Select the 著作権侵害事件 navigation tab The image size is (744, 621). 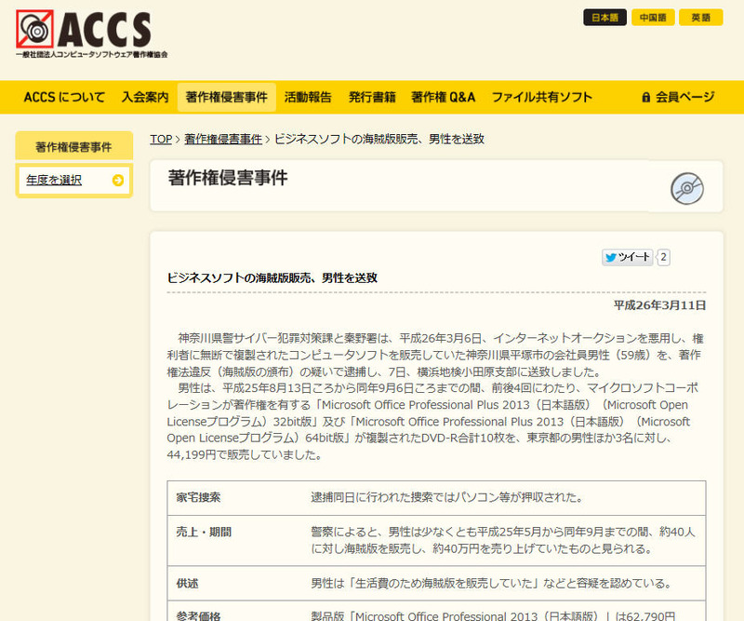pos(226,97)
